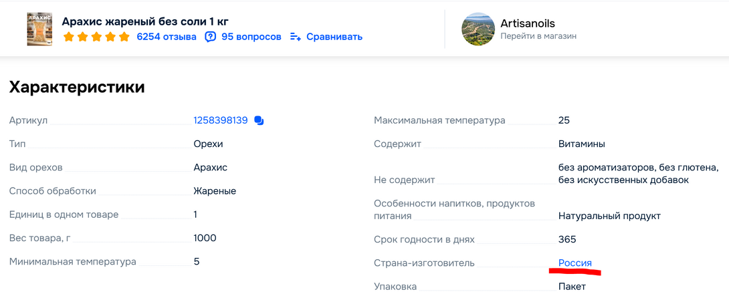The image size is (729, 308).
Task: Click the Характеристики section heading
Action: click(77, 87)
